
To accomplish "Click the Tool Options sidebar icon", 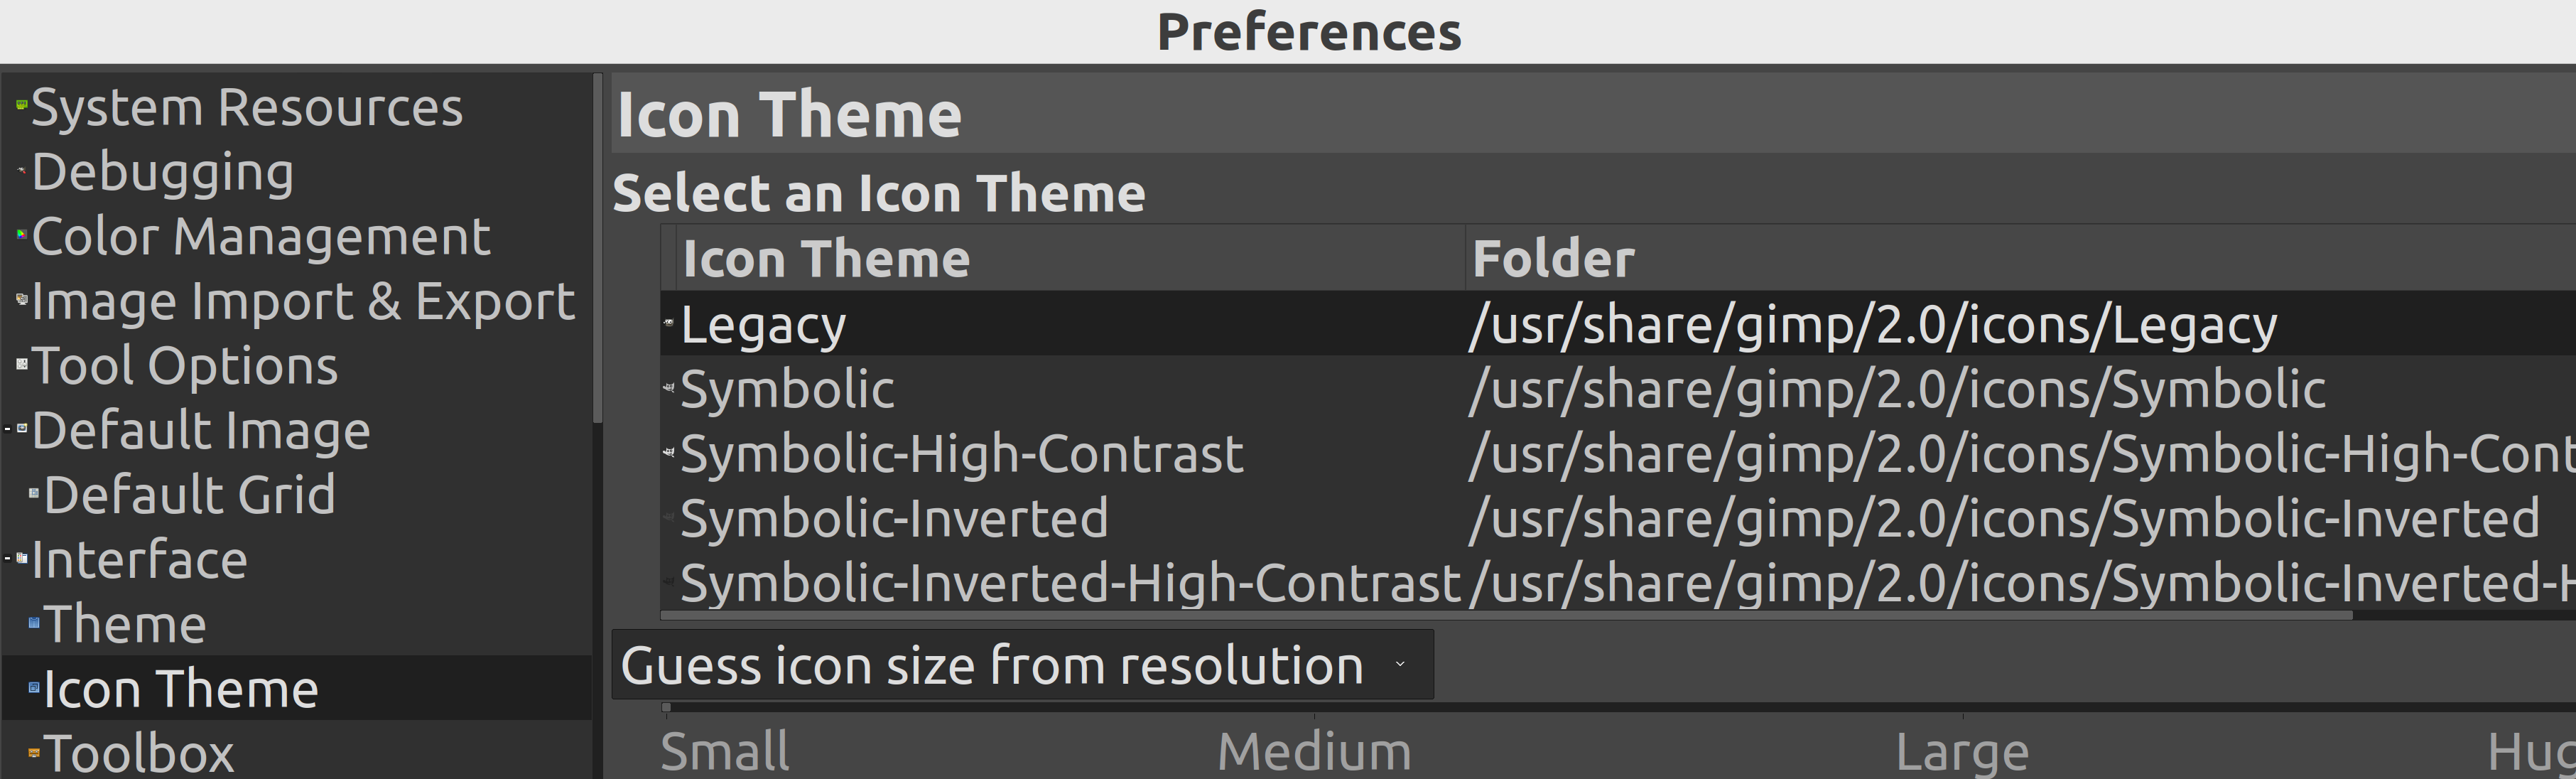I will 21,364.
